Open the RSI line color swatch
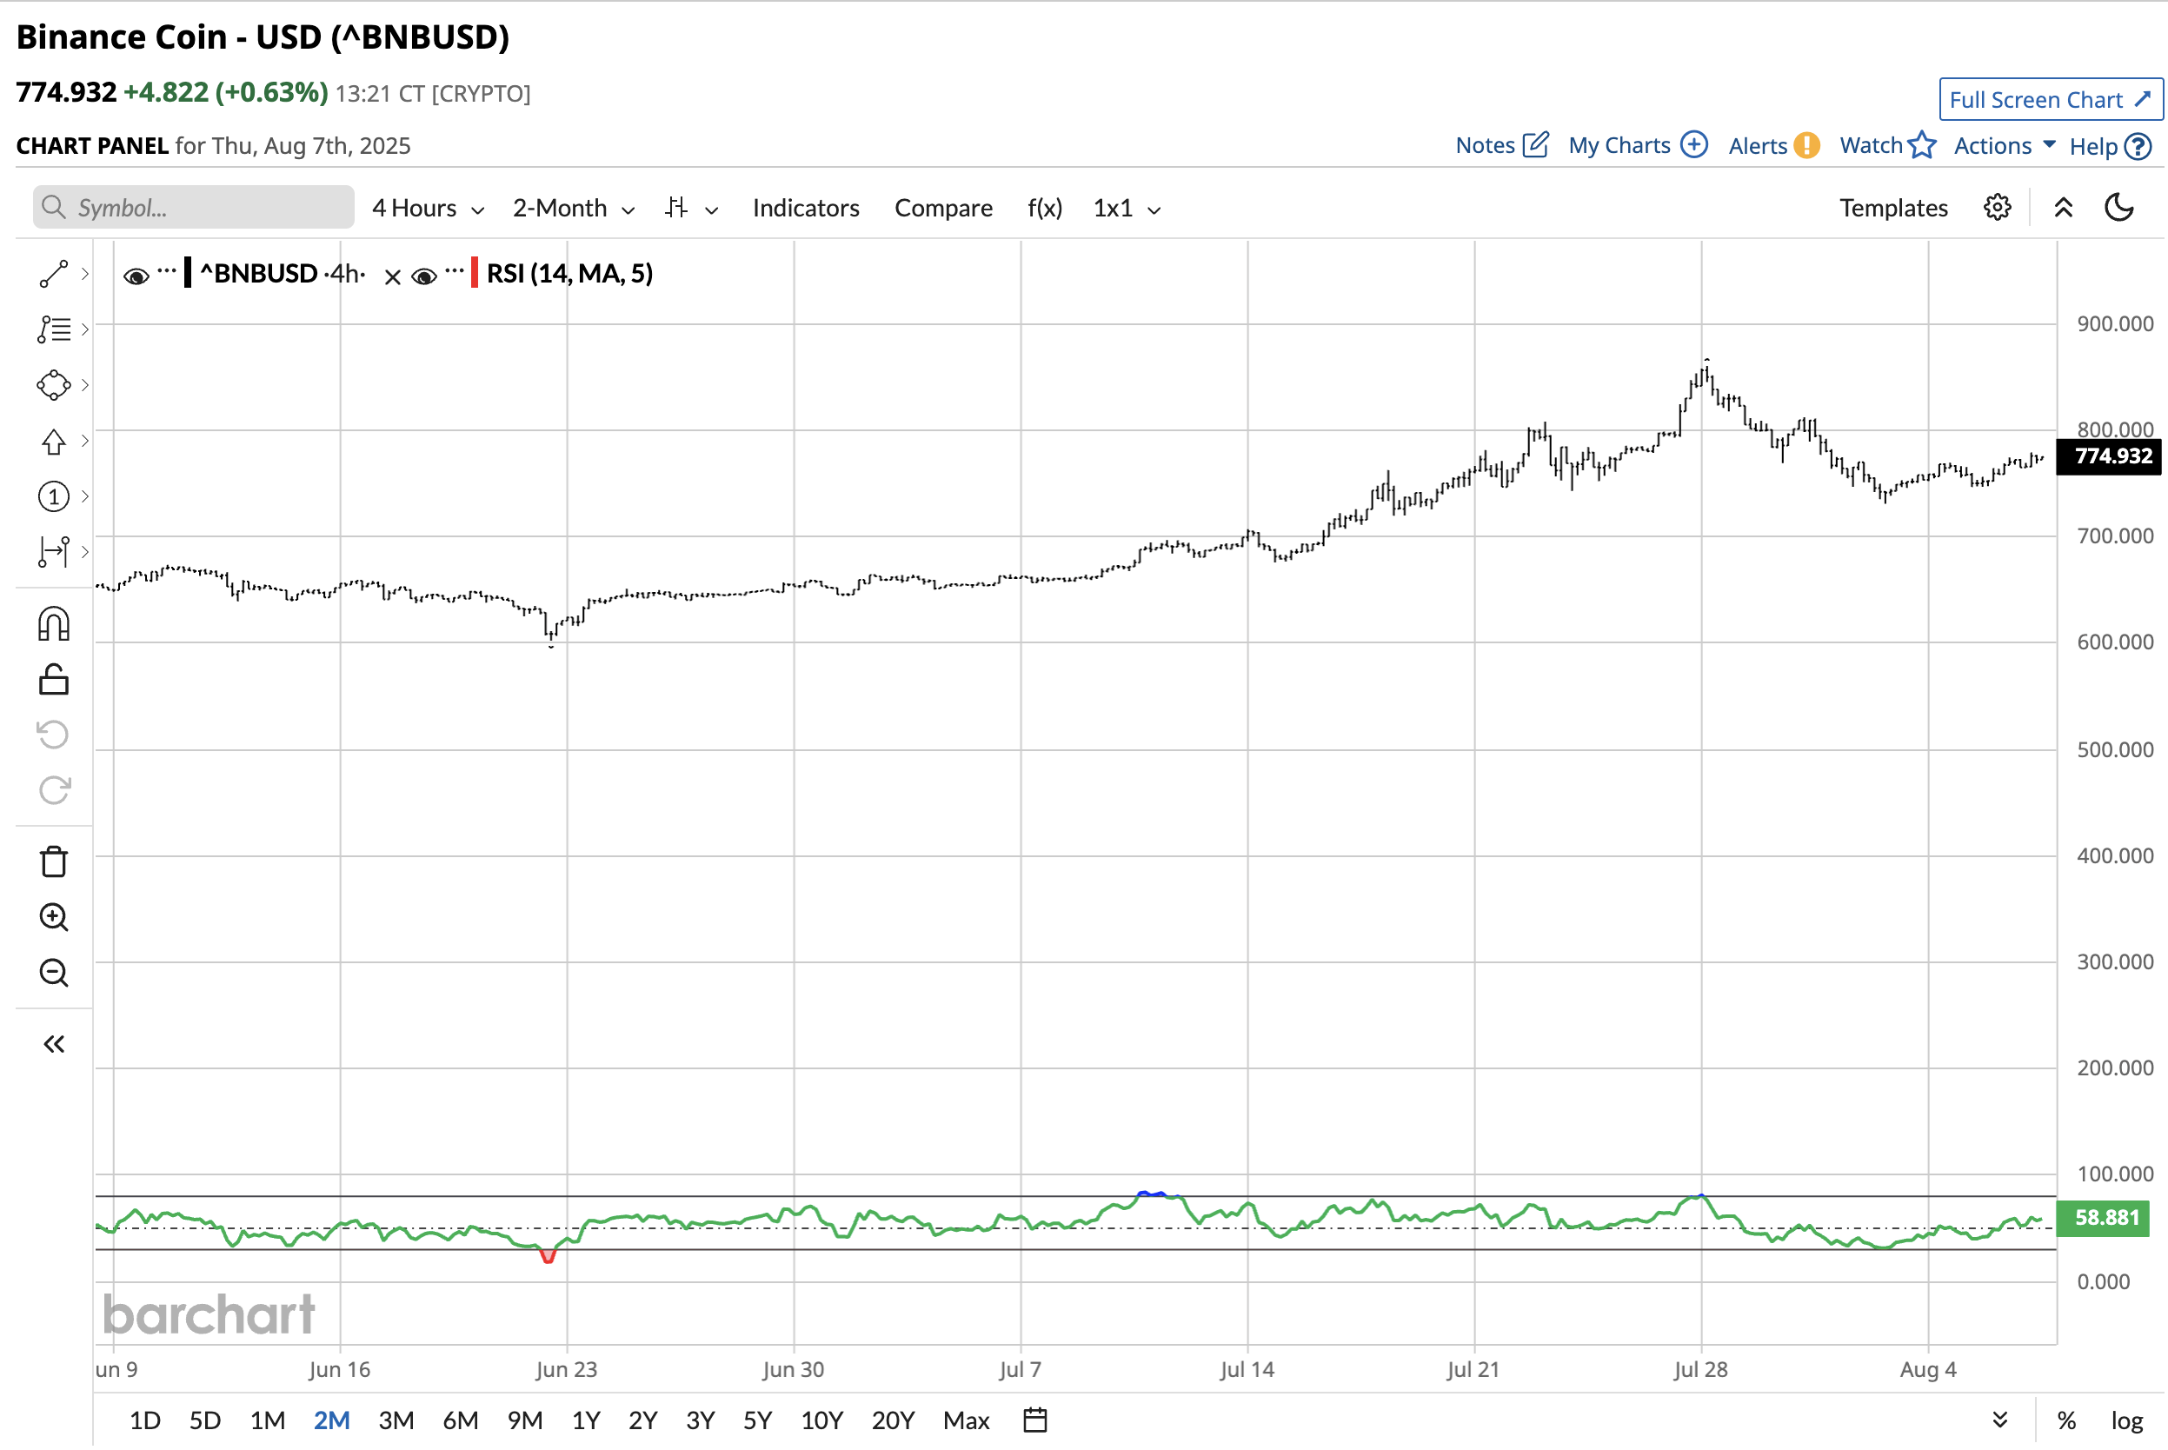Image resolution: width=2168 pixels, height=1450 pixels. (475, 274)
